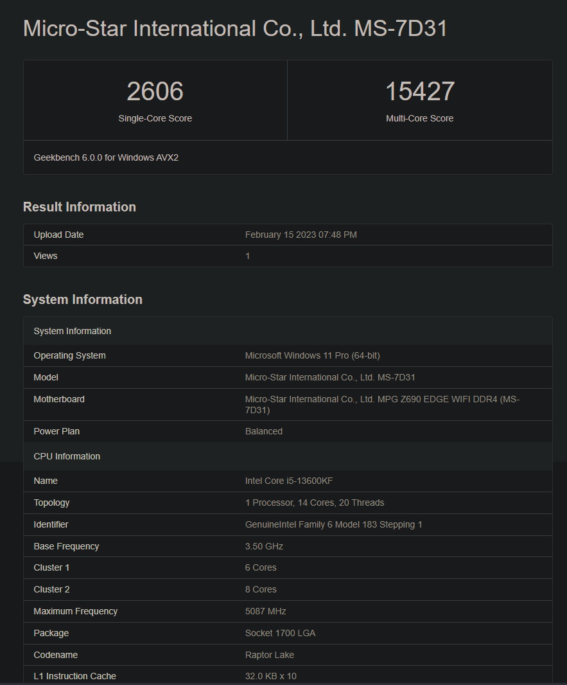Click the 6 Cores value
This screenshot has width=567, height=685.
[261, 568]
